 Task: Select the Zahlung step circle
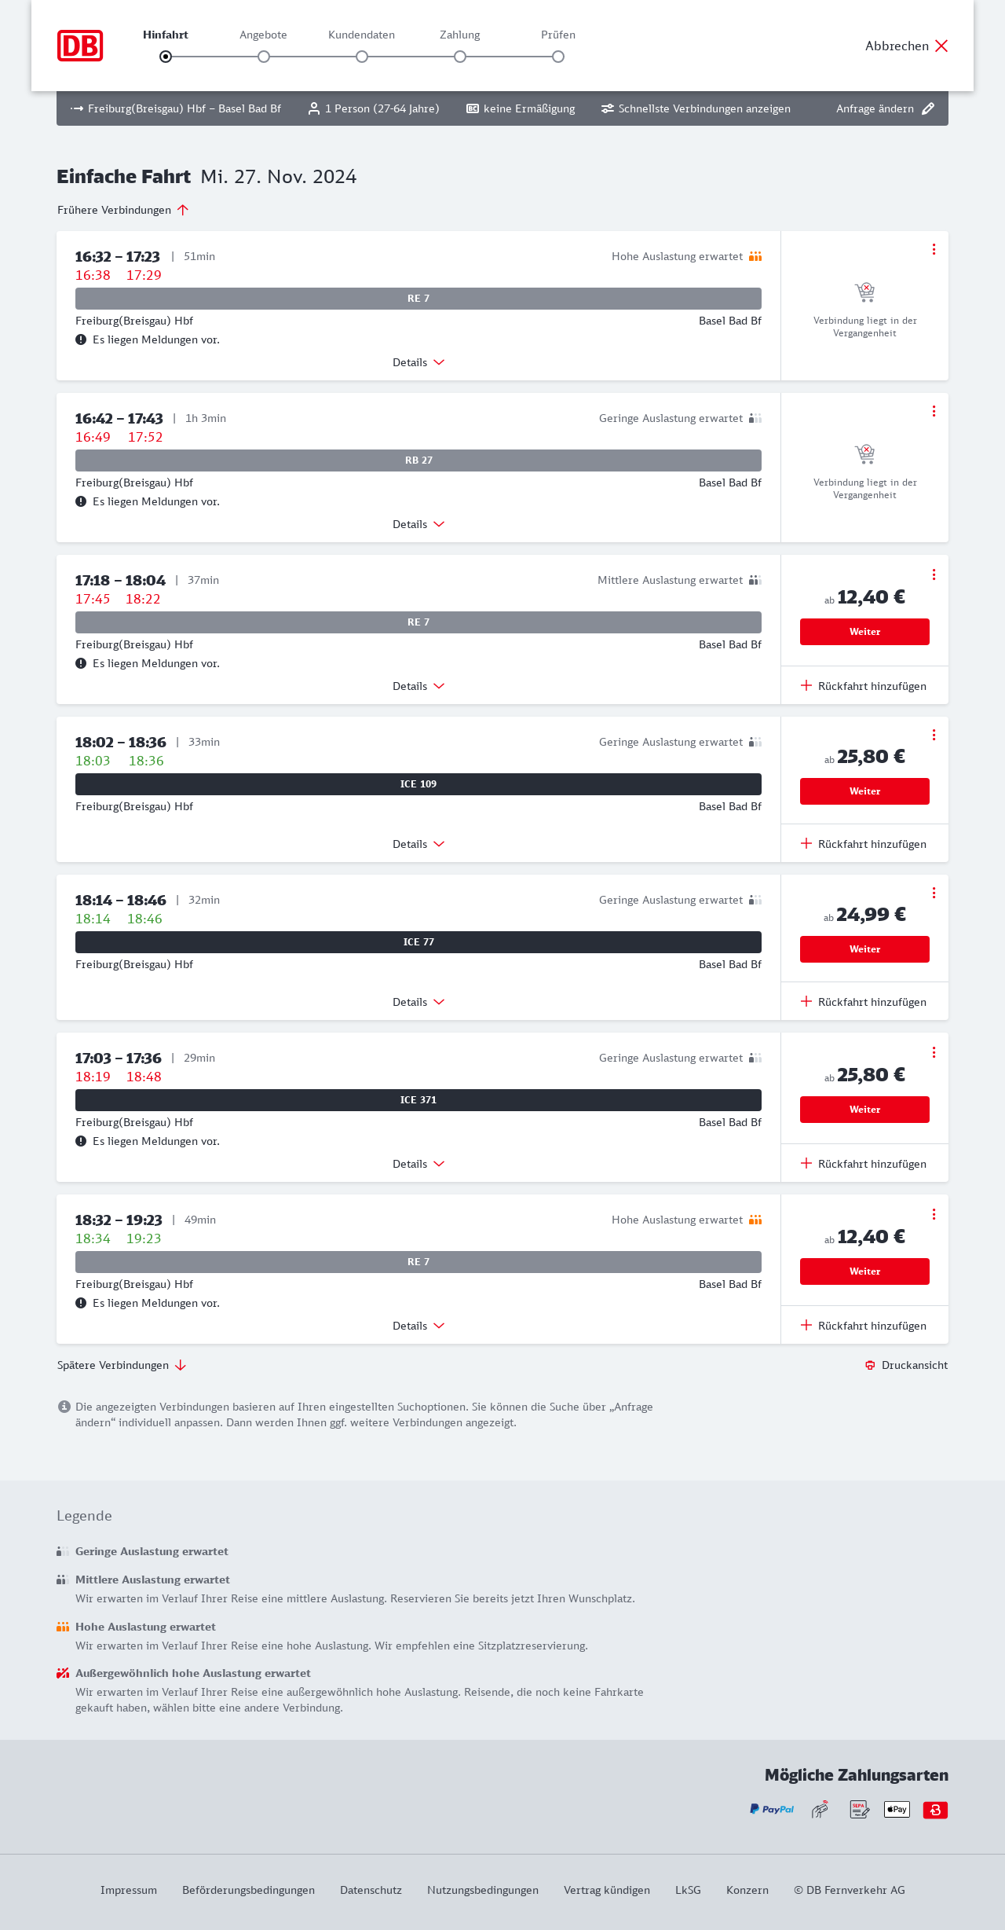pos(460,57)
